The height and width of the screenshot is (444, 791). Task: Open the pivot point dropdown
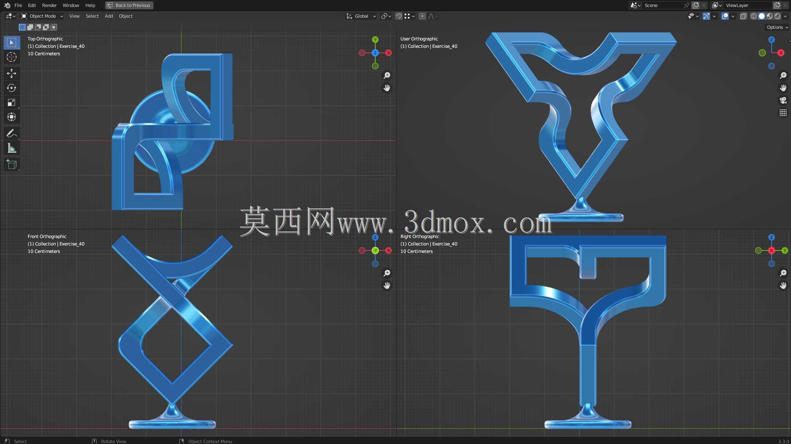click(386, 16)
